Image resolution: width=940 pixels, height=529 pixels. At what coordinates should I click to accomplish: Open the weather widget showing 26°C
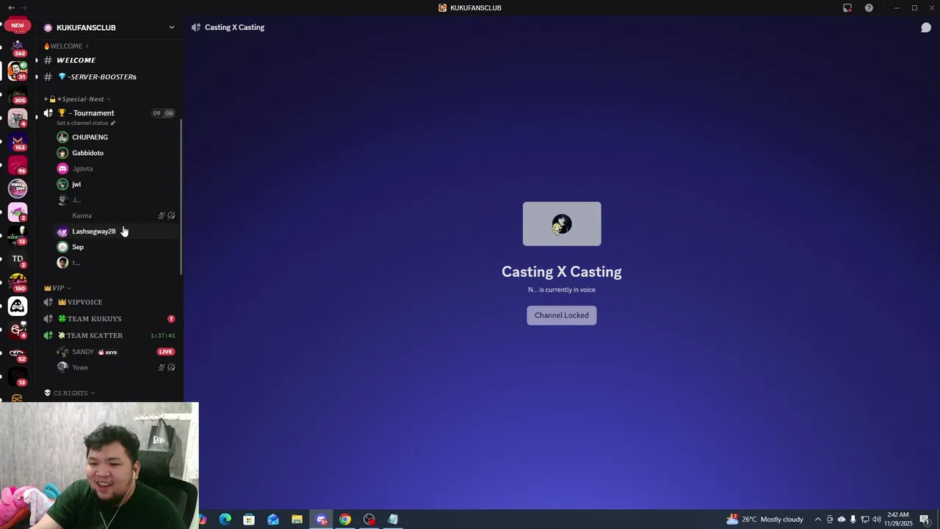tap(765, 519)
